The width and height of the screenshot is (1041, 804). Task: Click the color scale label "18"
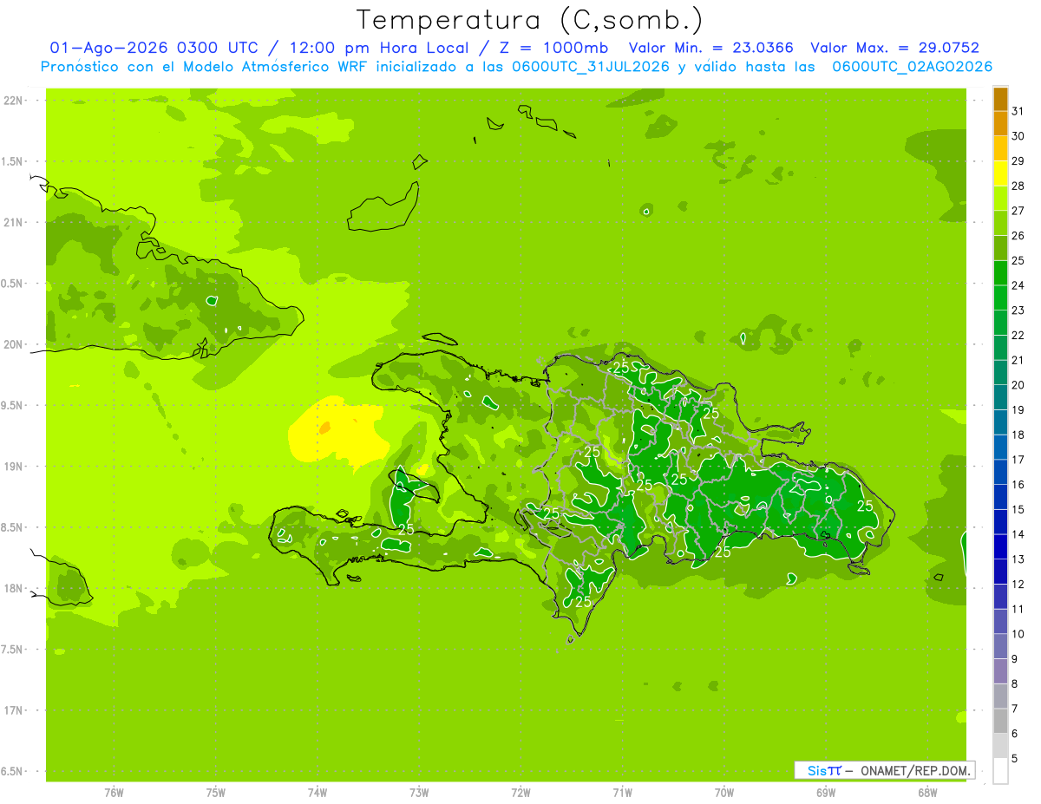[1018, 435]
